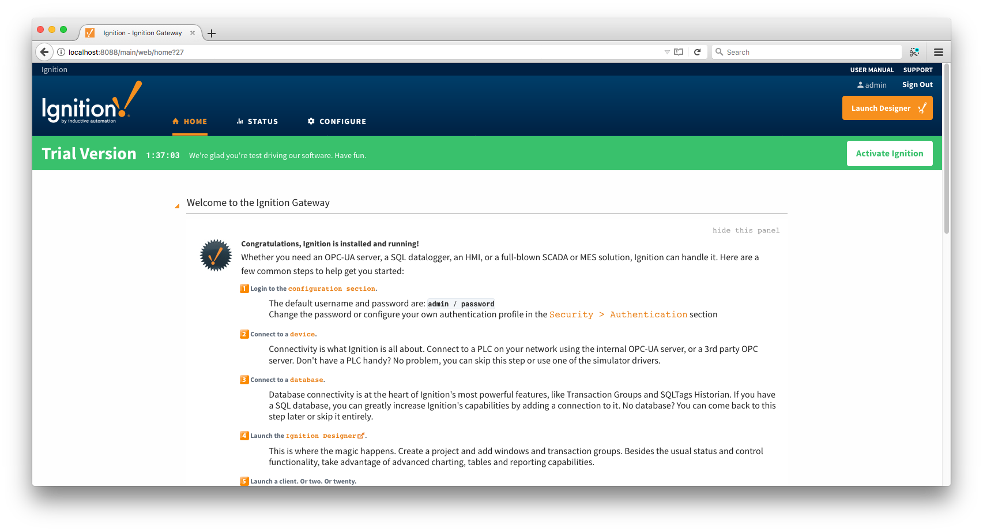Reload the page with the refresh icon
Screen dimensions: 983x532
(x=697, y=52)
